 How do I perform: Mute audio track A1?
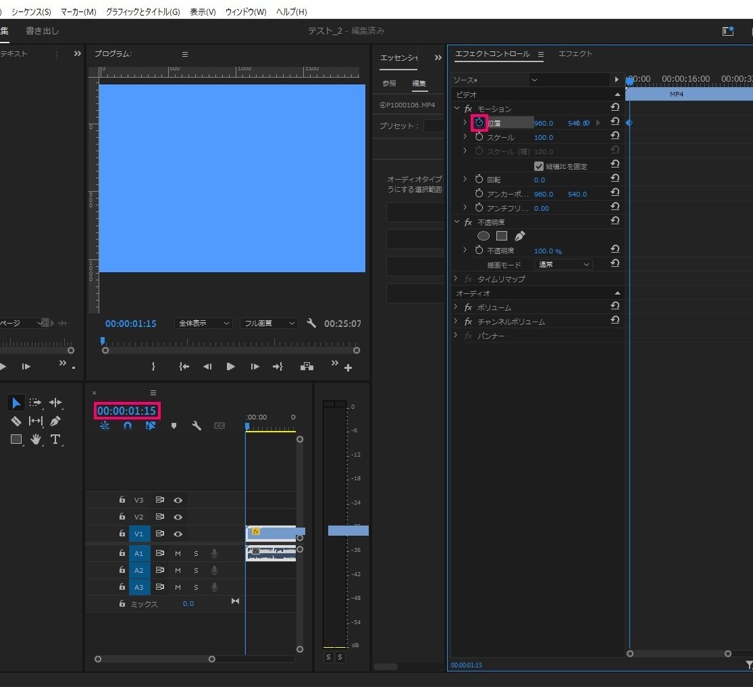(x=178, y=553)
